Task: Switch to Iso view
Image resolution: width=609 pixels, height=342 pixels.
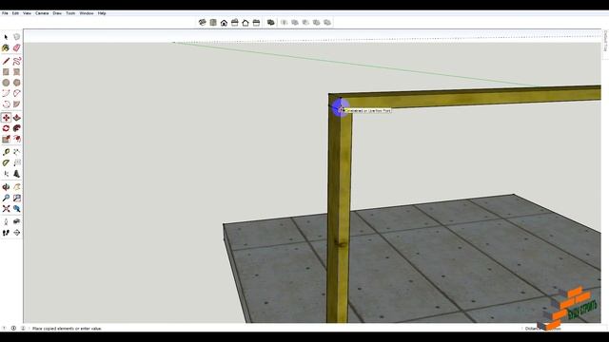Action: pyautogui.click(x=202, y=23)
